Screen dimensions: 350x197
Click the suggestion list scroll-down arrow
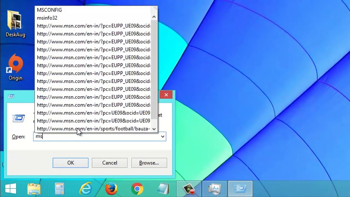pos(154,129)
